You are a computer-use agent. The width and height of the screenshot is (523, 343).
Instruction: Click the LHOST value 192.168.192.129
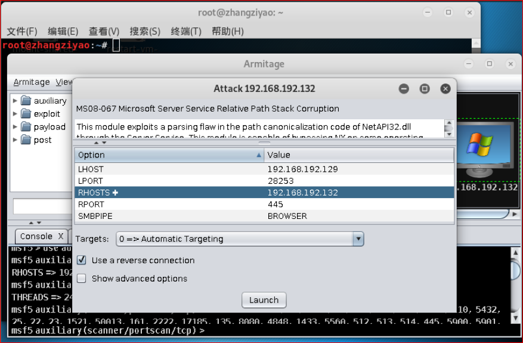(302, 169)
